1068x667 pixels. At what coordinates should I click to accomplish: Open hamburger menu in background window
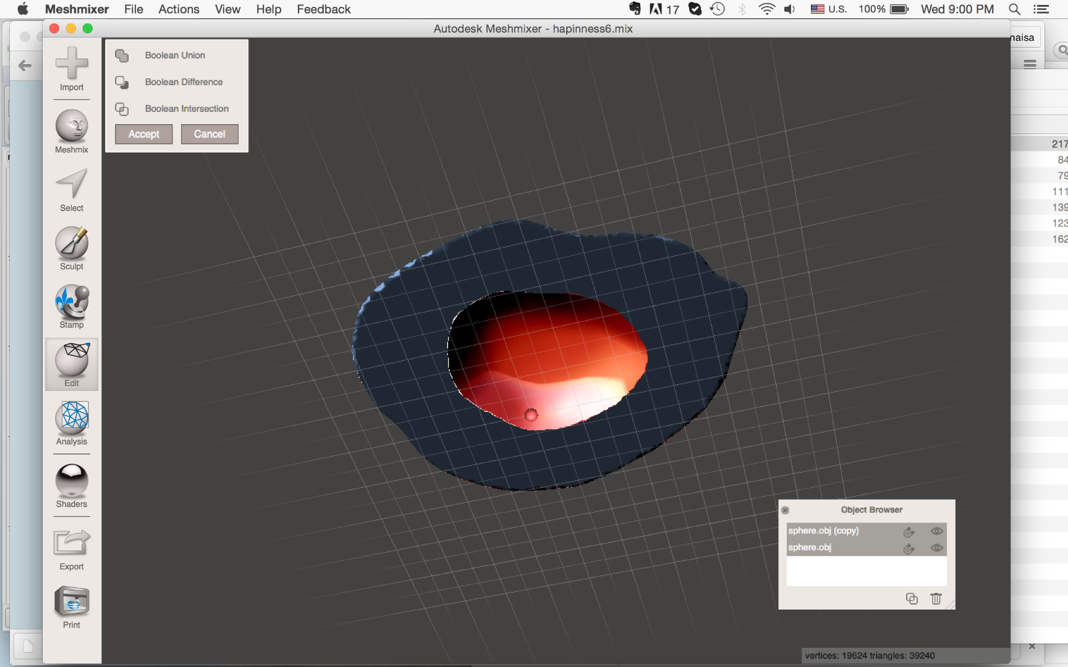(1030, 64)
